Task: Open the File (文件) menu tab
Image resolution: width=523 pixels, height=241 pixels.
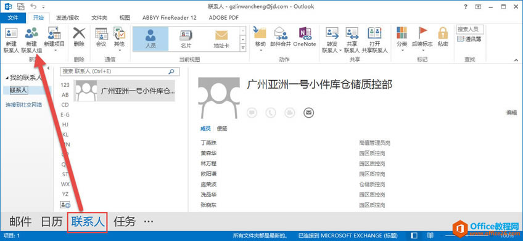Action: pos(13,18)
